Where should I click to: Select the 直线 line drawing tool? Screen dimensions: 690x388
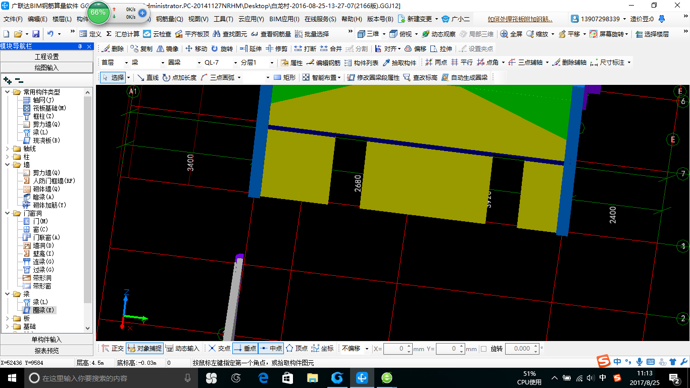point(148,77)
